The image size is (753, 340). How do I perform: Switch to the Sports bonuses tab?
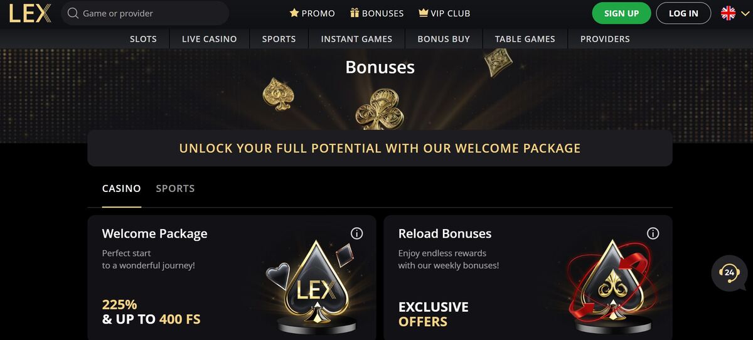[x=175, y=188]
